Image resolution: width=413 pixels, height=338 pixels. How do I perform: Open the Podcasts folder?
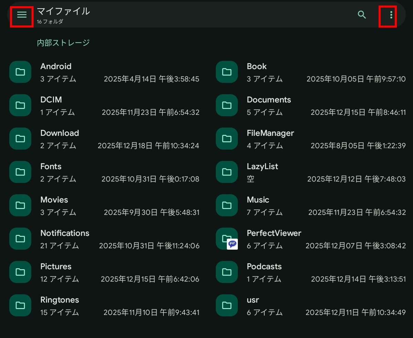pyautogui.click(x=264, y=266)
